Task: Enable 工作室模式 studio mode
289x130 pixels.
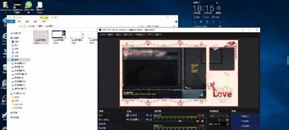Action: (245, 126)
